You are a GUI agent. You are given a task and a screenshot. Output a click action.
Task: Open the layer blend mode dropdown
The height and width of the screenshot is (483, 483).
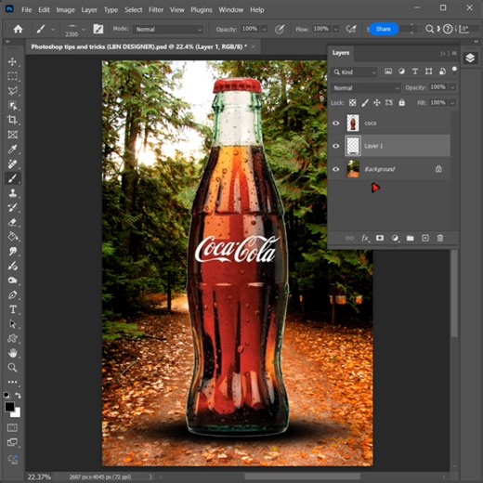pyautogui.click(x=366, y=88)
